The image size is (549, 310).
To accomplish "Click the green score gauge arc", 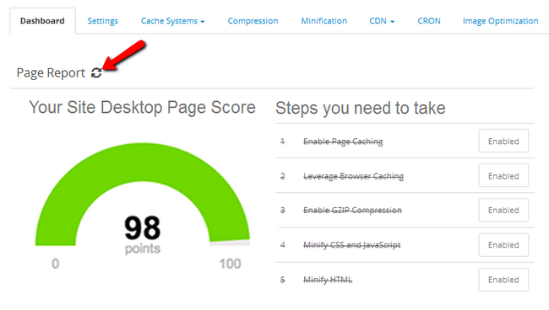I will 142,162.
